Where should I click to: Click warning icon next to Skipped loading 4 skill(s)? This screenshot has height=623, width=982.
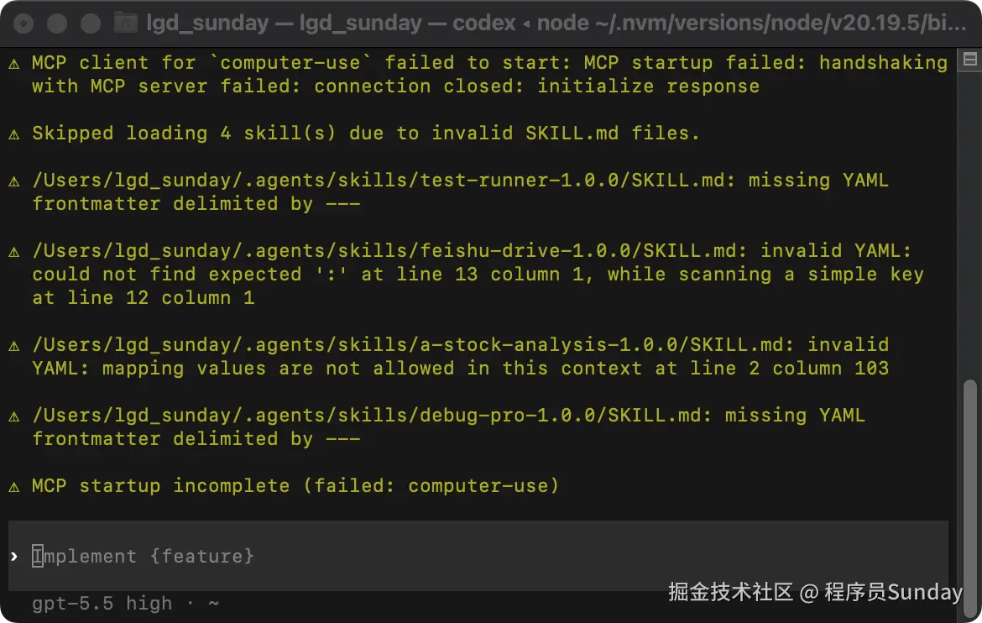pos(13,134)
